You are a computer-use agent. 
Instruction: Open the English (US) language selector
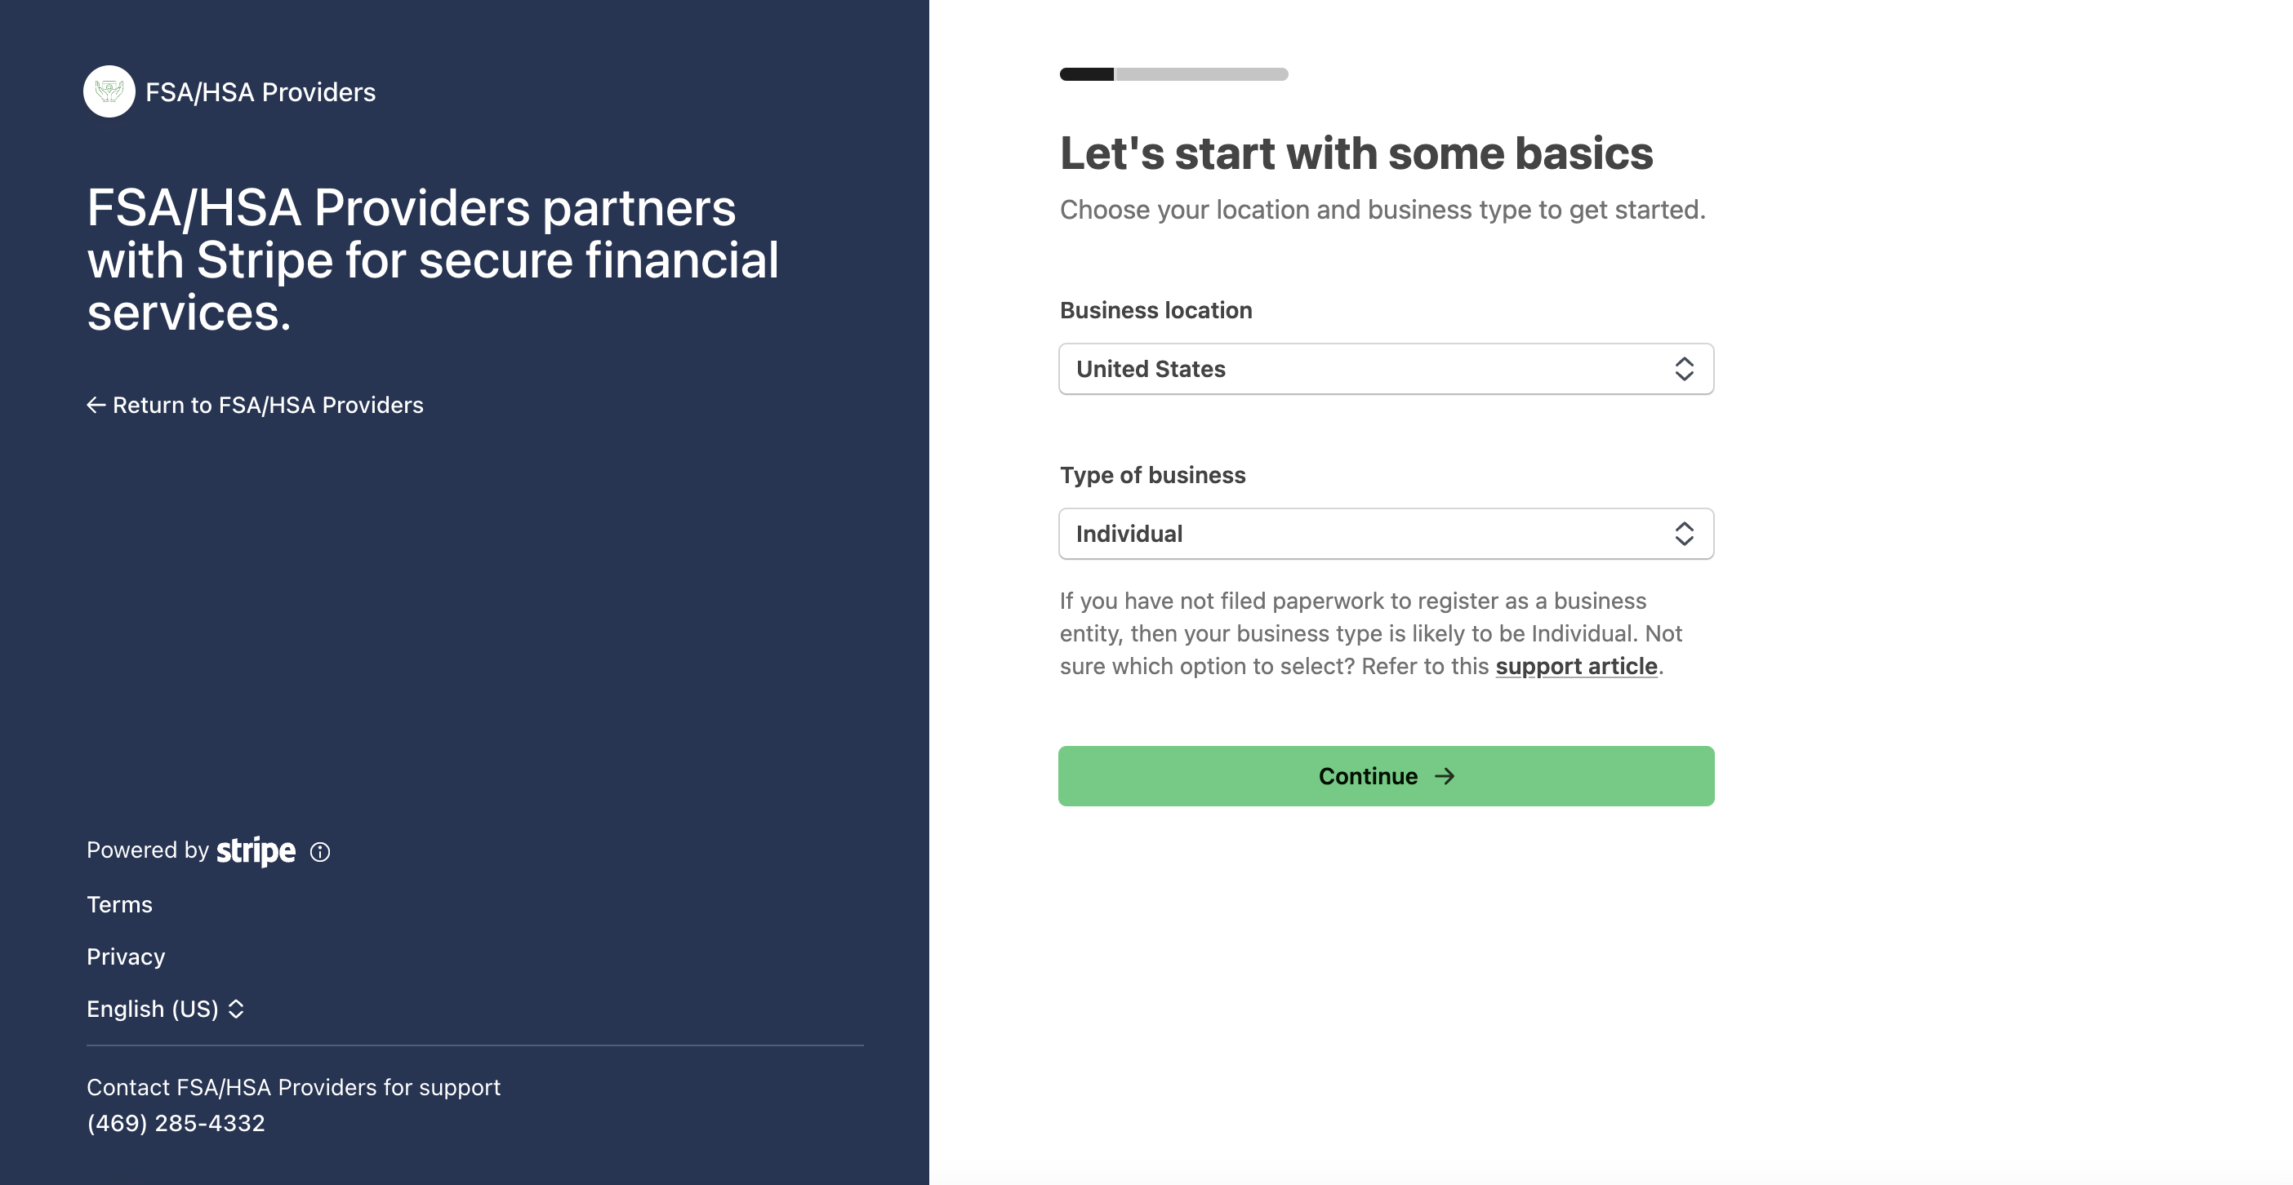(166, 1009)
